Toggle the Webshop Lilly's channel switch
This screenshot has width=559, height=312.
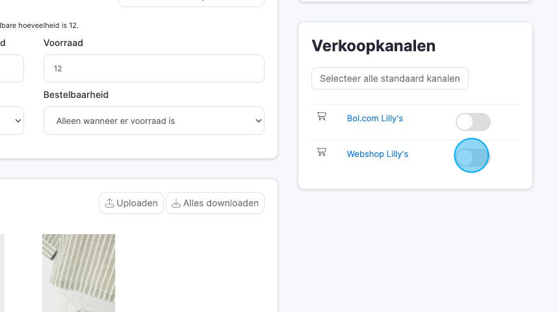pyautogui.click(x=472, y=156)
